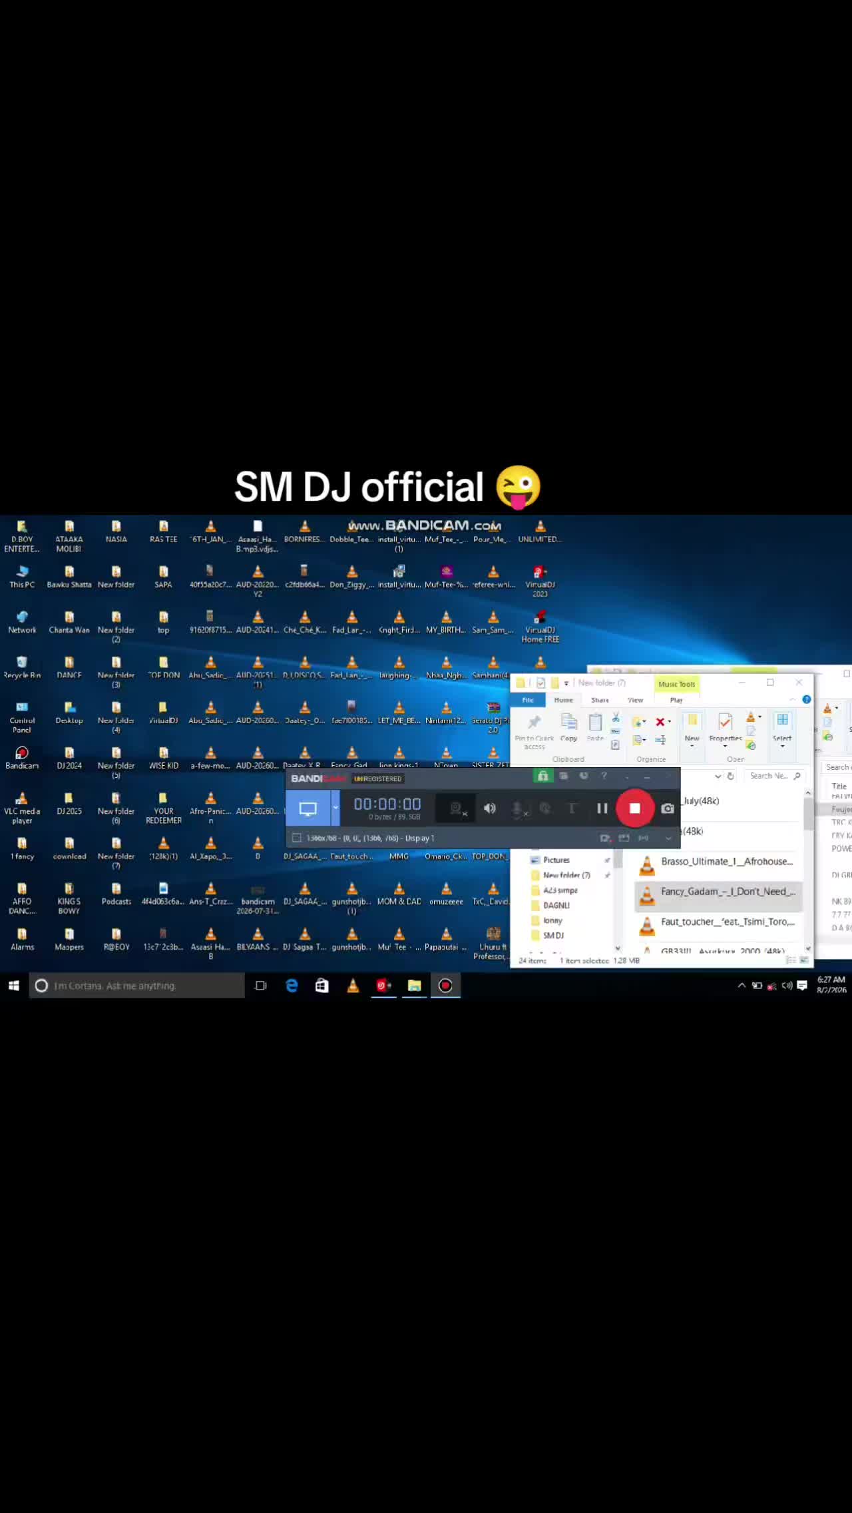Select the DAGNLI folder in navigation pane
The image size is (852, 1513).
(550, 905)
